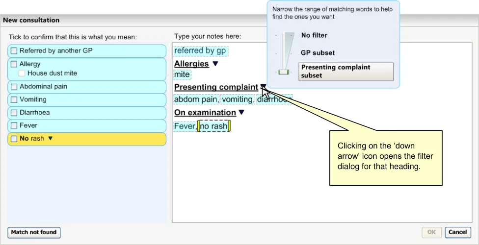
Task: Check the Abdominal pain box
Action: 14,87
